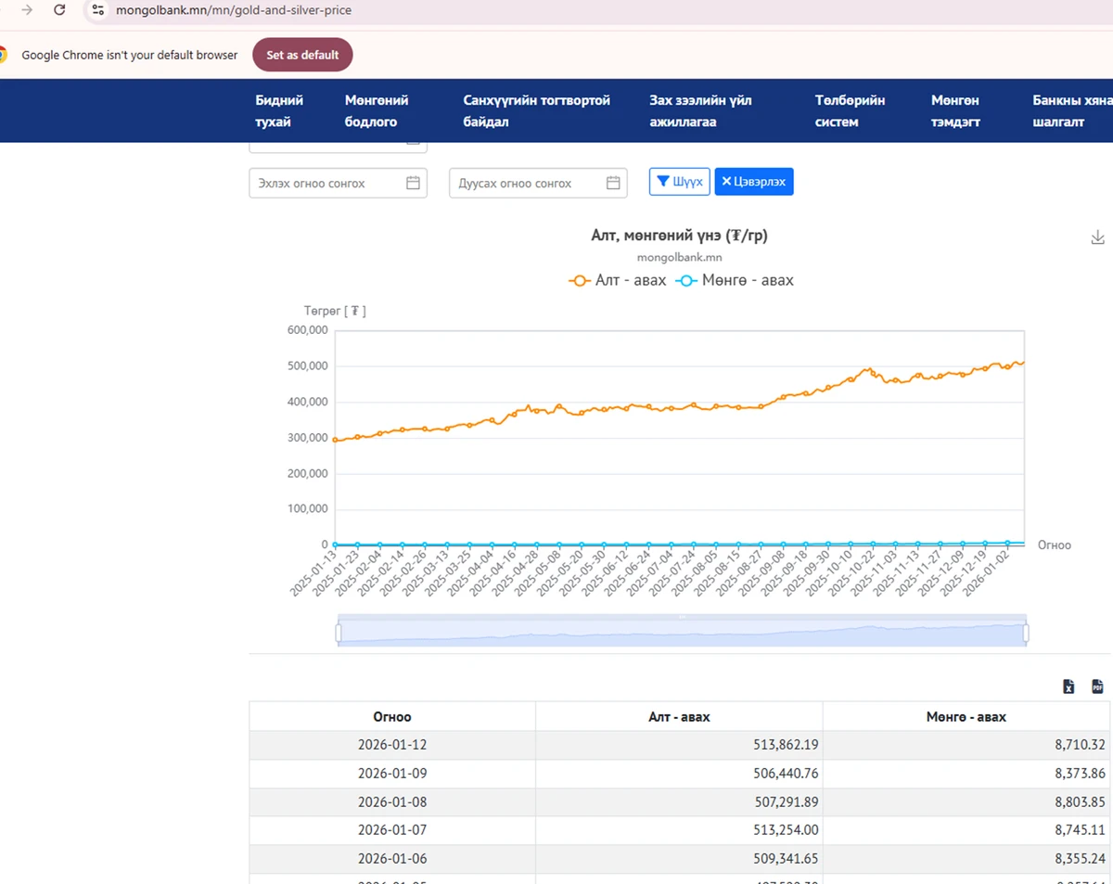This screenshot has height=884, width=1113.
Task: Export table as PDF icon
Action: pos(1097,686)
